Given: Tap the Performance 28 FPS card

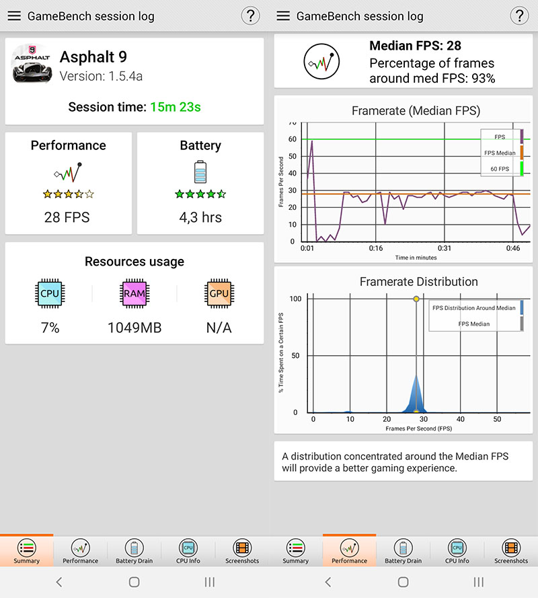Looking at the screenshot, I should pos(68,183).
